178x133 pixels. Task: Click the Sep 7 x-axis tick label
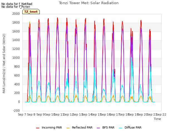(22, 114)
